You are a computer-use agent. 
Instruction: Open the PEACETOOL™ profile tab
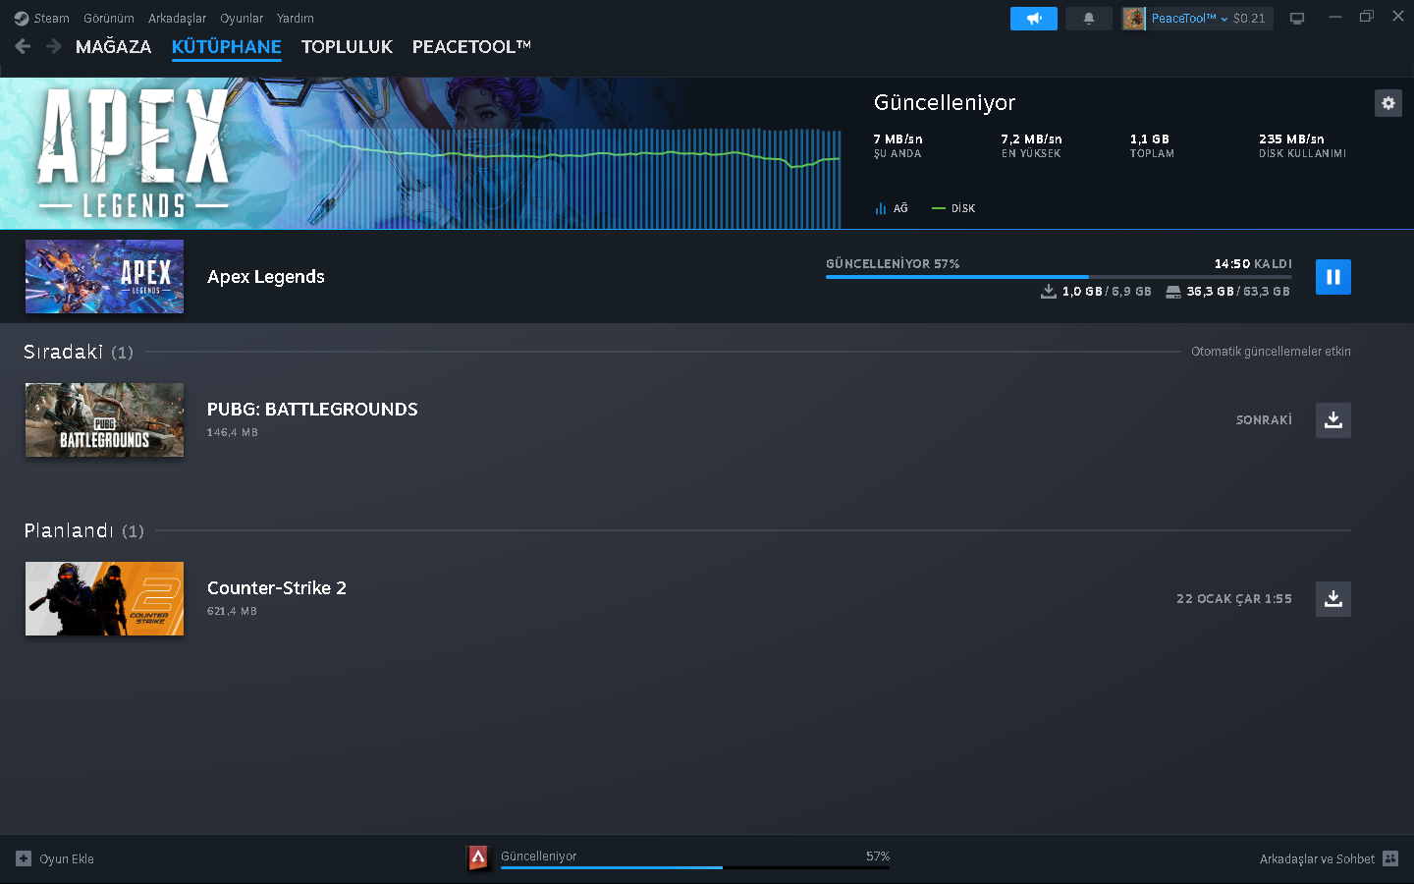(x=471, y=46)
